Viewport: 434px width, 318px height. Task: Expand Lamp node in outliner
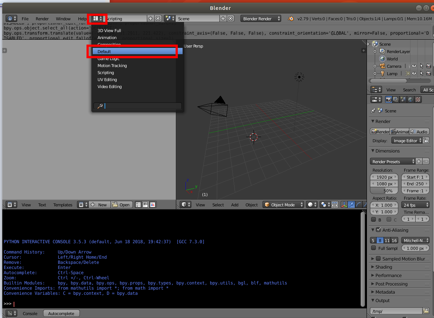coord(375,73)
